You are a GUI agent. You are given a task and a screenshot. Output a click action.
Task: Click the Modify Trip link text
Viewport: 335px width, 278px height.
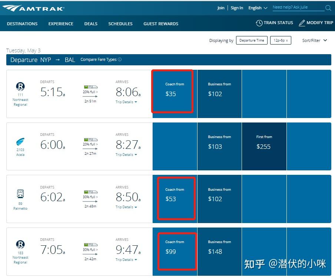(x=319, y=23)
